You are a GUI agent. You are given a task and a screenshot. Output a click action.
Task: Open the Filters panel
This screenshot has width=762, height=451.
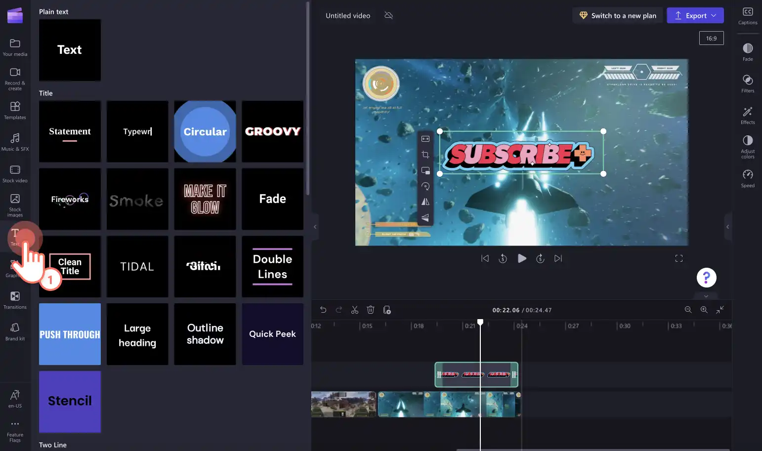pyautogui.click(x=748, y=84)
